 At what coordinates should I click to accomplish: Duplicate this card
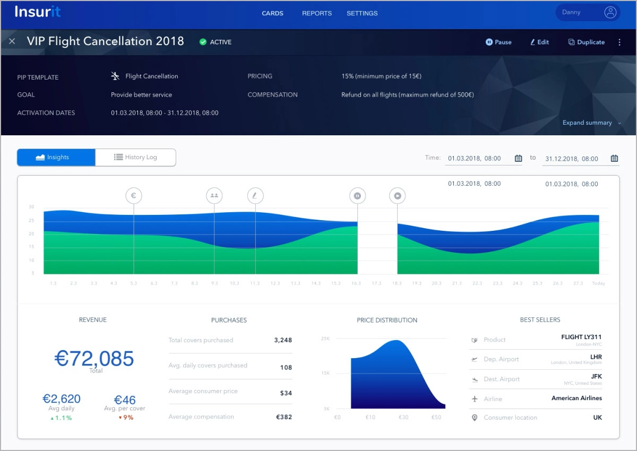click(x=587, y=42)
